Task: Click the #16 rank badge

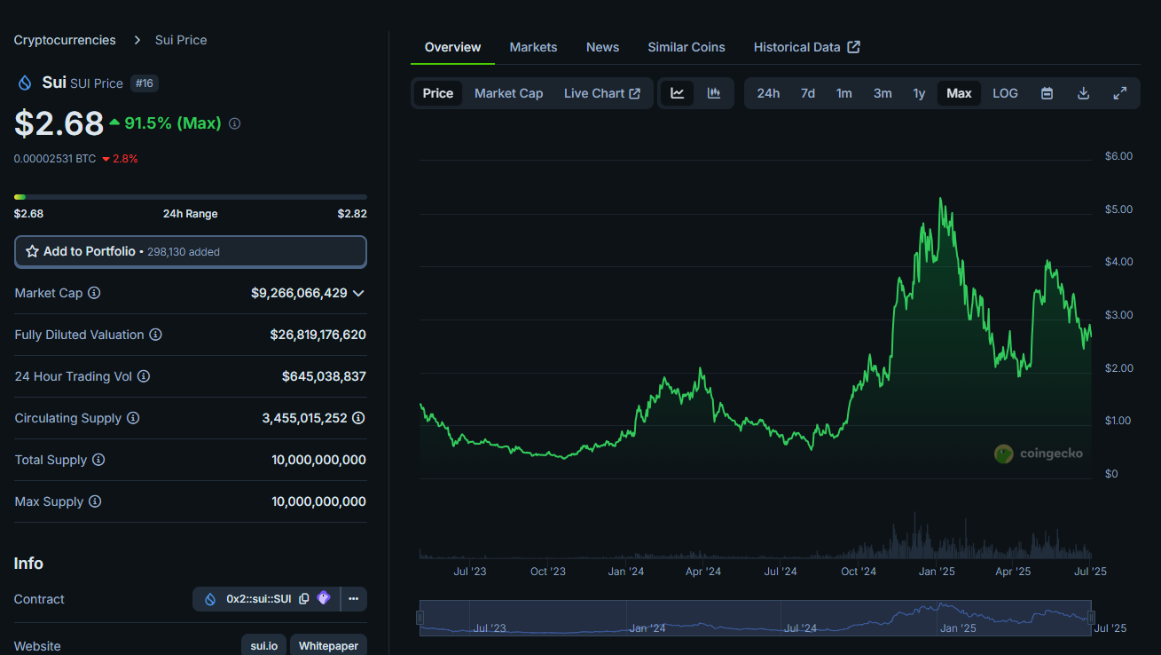Action: [145, 83]
